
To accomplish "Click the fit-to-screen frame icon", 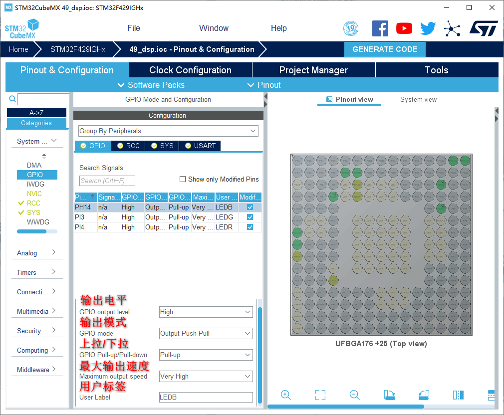I will pyautogui.click(x=320, y=395).
